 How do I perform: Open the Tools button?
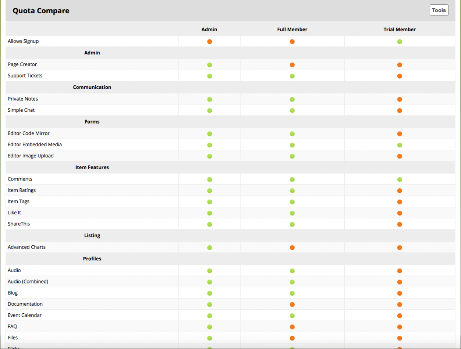[439, 10]
